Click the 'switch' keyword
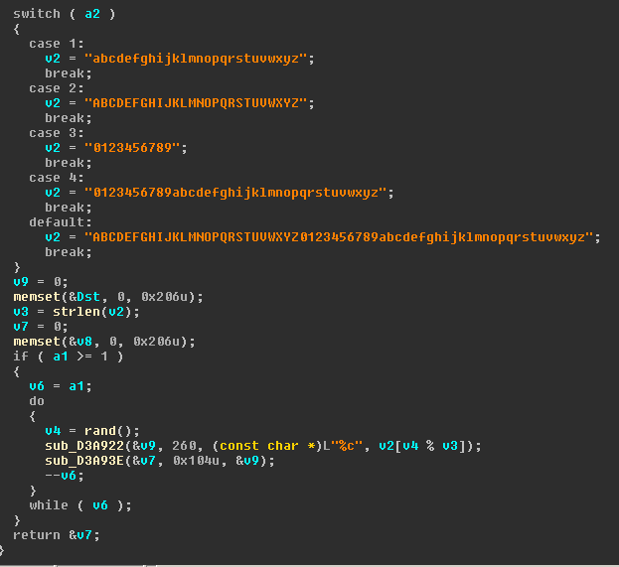Viewport: 619px width, 567px height. pos(37,14)
